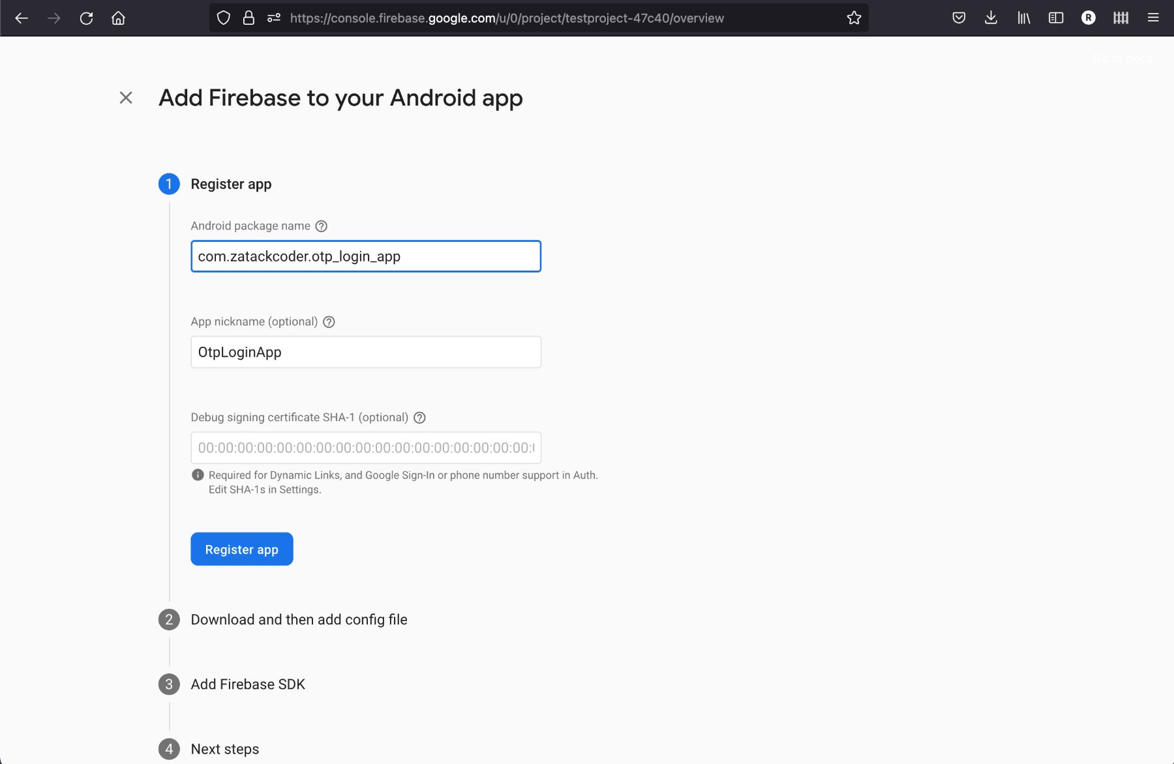The height and width of the screenshot is (764, 1174).
Task: Click the App nickname input field
Action: [x=365, y=352]
